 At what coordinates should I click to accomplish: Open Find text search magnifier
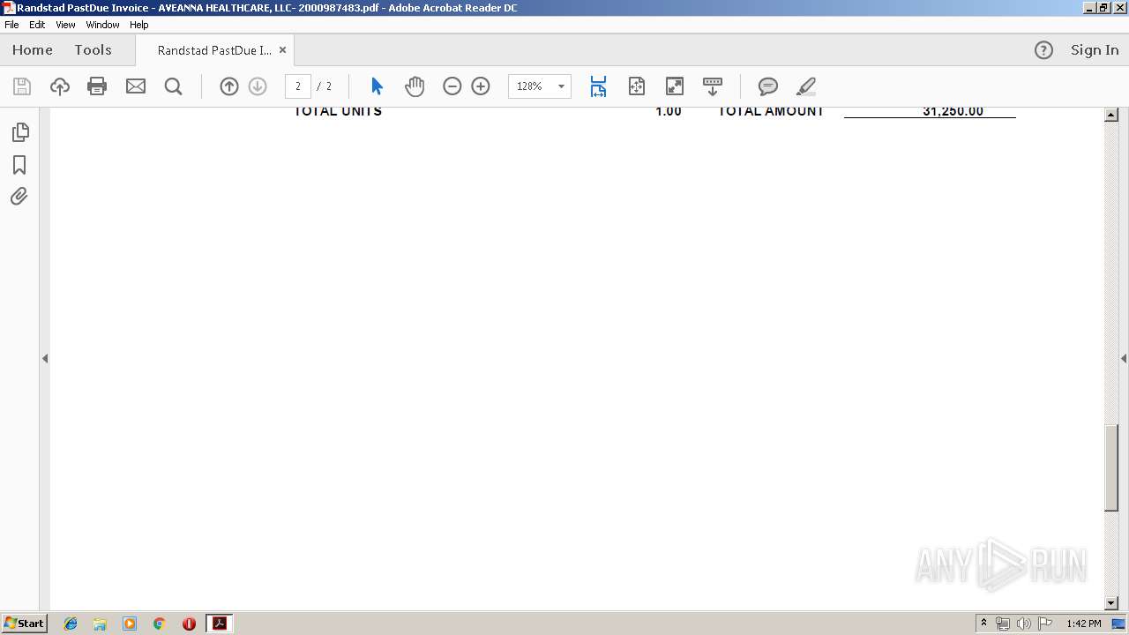click(174, 86)
